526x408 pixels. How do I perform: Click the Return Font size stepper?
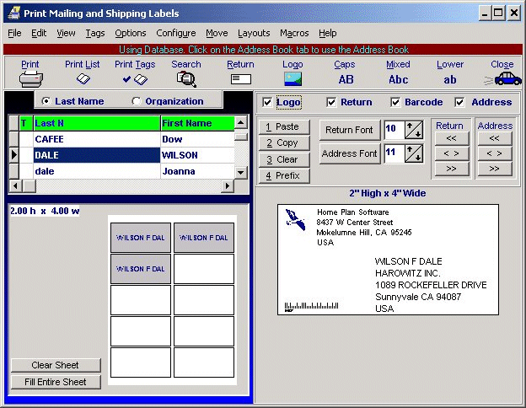pos(414,130)
